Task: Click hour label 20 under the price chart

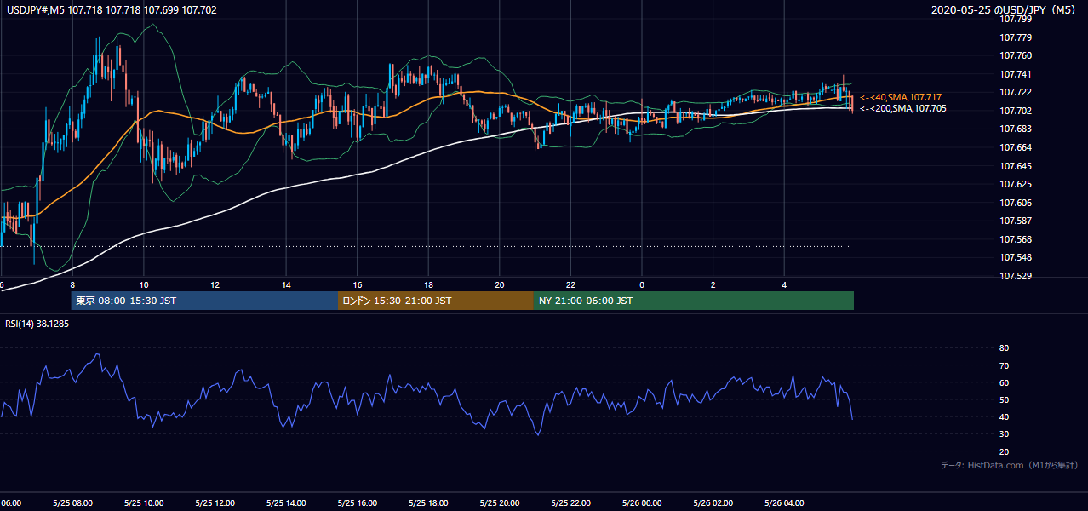Action: (500, 285)
